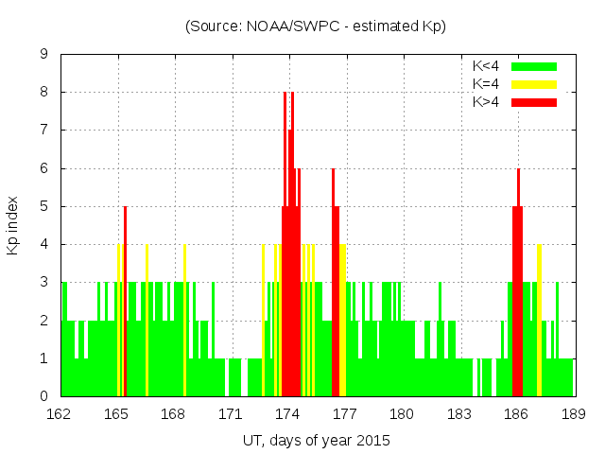Click the 5 tick label on y-axis

tap(44, 206)
